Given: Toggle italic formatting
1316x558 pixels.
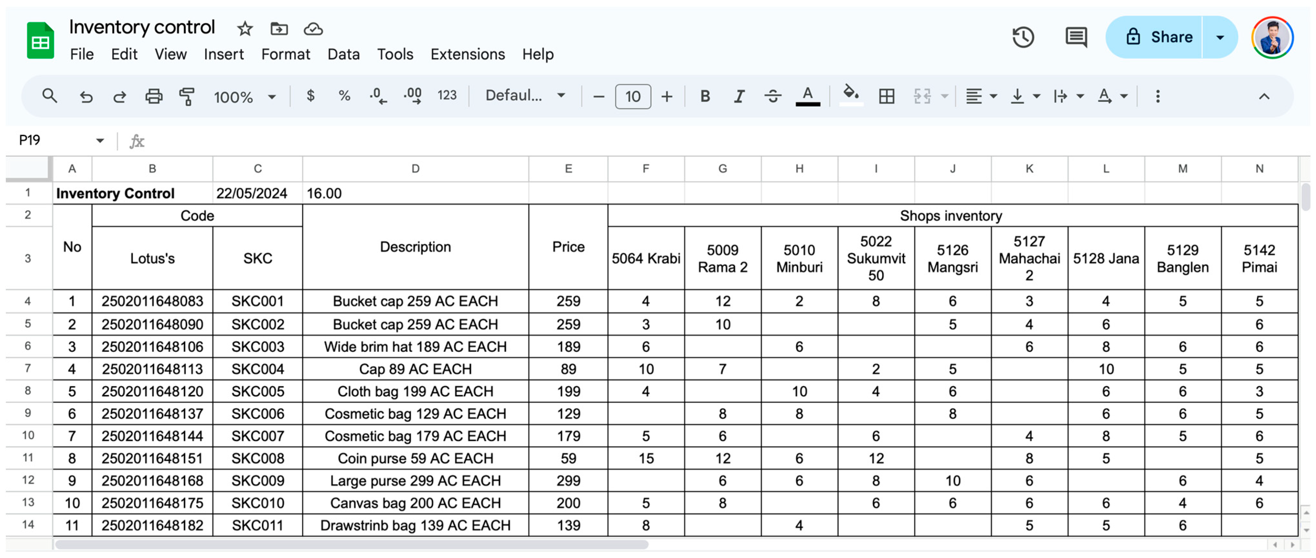Looking at the screenshot, I should tap(739, 96).
